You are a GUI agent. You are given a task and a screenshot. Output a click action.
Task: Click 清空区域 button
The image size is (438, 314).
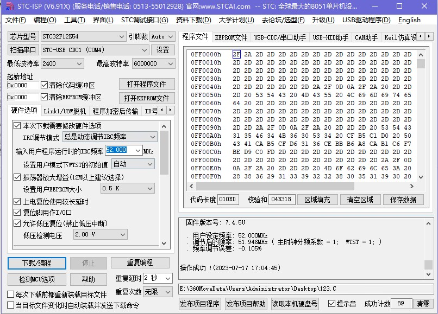(360, 200)
